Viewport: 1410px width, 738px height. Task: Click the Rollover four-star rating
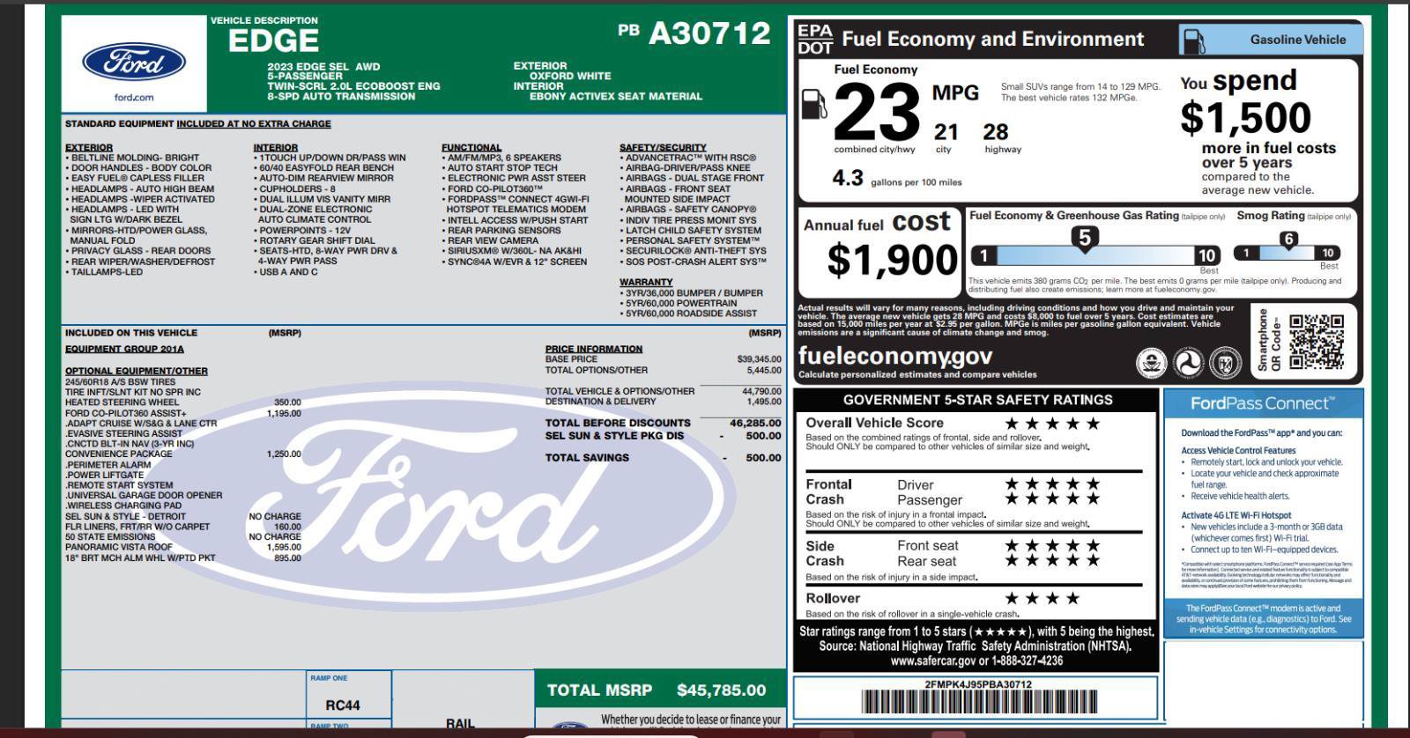pyautogui.click(x=1043, y=599)
